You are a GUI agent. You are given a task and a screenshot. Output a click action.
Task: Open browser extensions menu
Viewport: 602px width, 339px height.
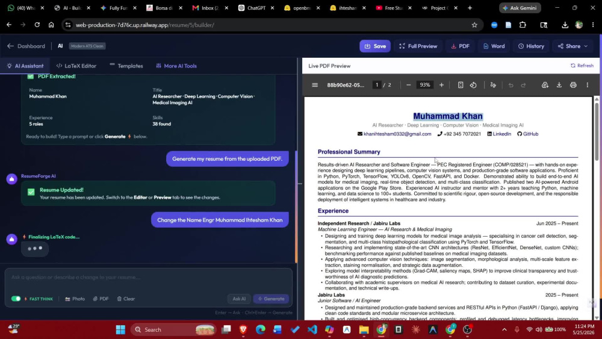tap(523, 25)
